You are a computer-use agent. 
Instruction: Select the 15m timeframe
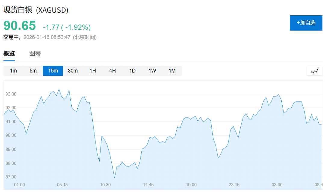click(x=53, y=71)
